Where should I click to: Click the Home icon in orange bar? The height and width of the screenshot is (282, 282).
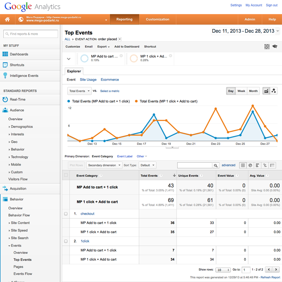pyautogui.click(x=7, y=19)
